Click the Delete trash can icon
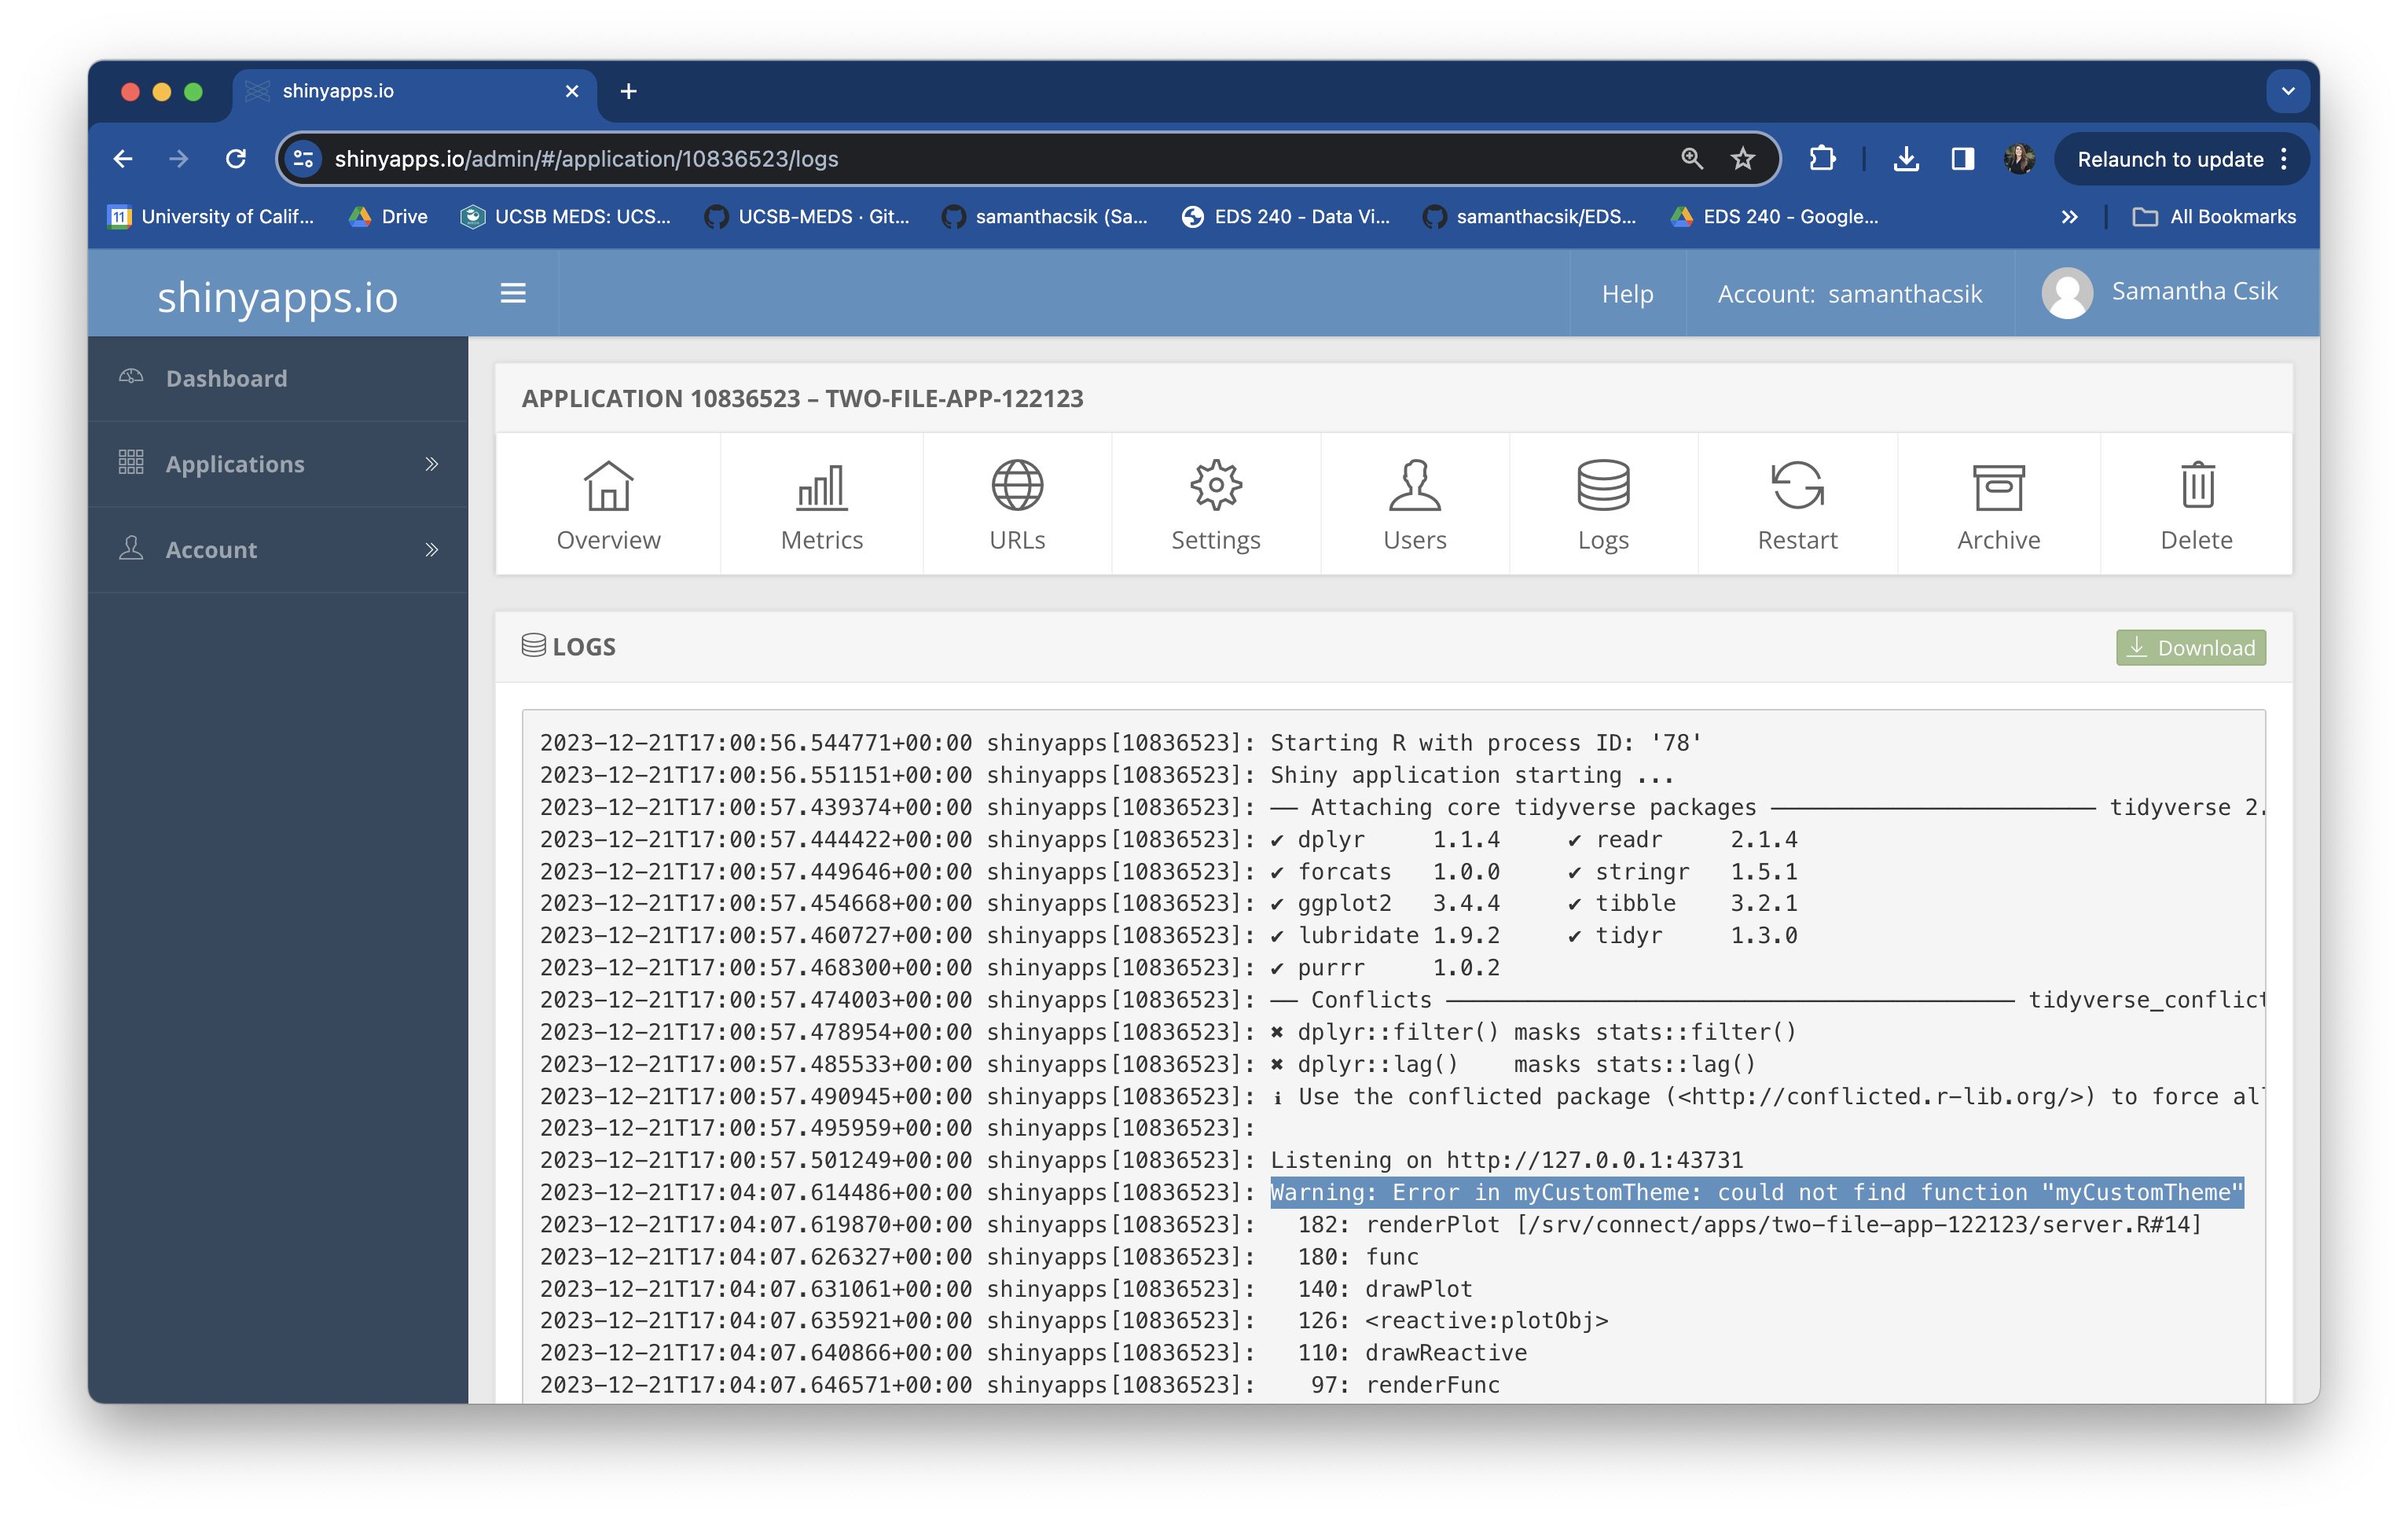The image size is (2408, 1520). click(x=2196, y=486)
